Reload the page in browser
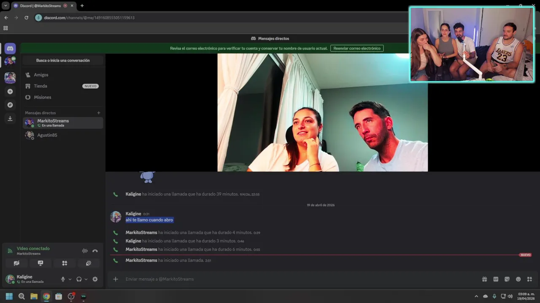The width and height of the screenshot is (540, 303). [26, 18]
